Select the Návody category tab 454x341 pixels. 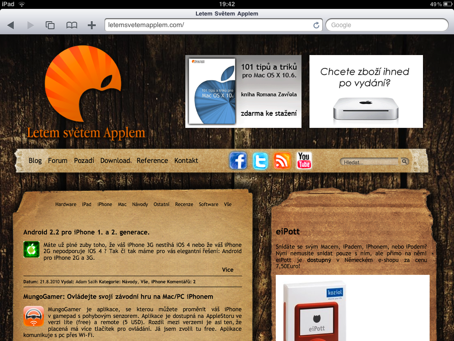(140, 204)
